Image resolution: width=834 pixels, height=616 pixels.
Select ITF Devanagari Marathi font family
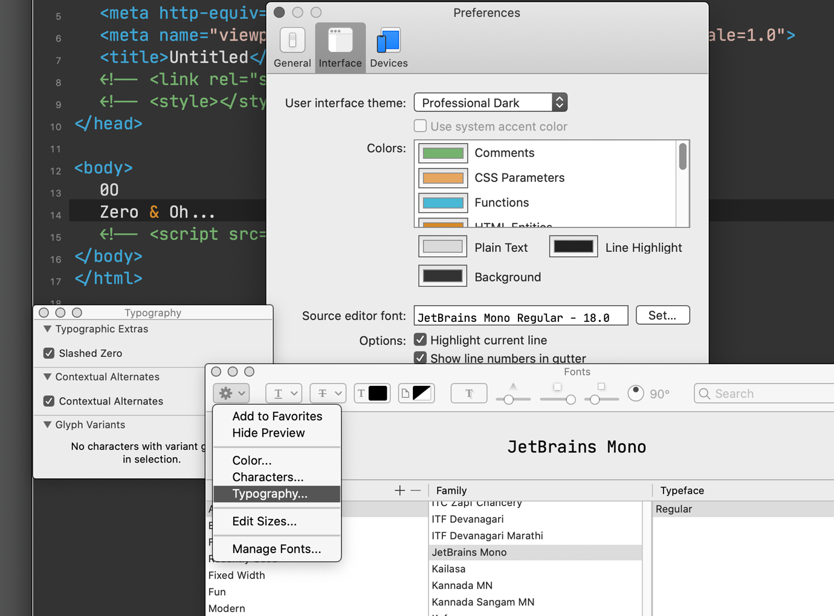pyautogui.click(x=535, y=536)
